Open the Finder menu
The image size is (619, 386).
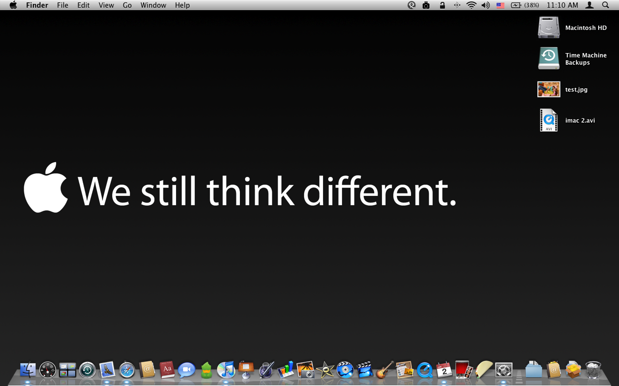(x=37, y=5)
